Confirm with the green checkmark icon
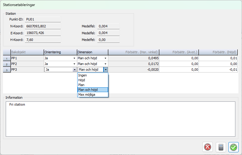242x155 pixels. 234,147
